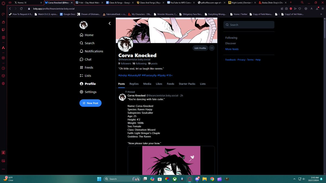Open a new browser tab with plus
Viewport: 326px width, 183px height.
[291, 2]
